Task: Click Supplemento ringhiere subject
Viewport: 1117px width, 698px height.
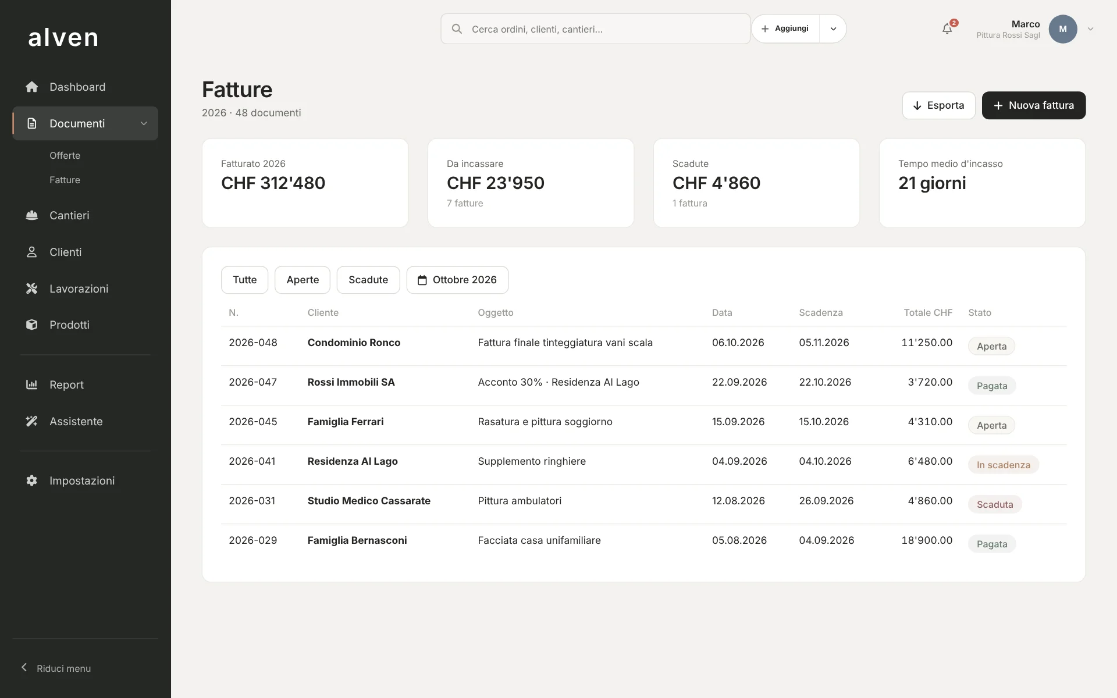Action: 532,461
